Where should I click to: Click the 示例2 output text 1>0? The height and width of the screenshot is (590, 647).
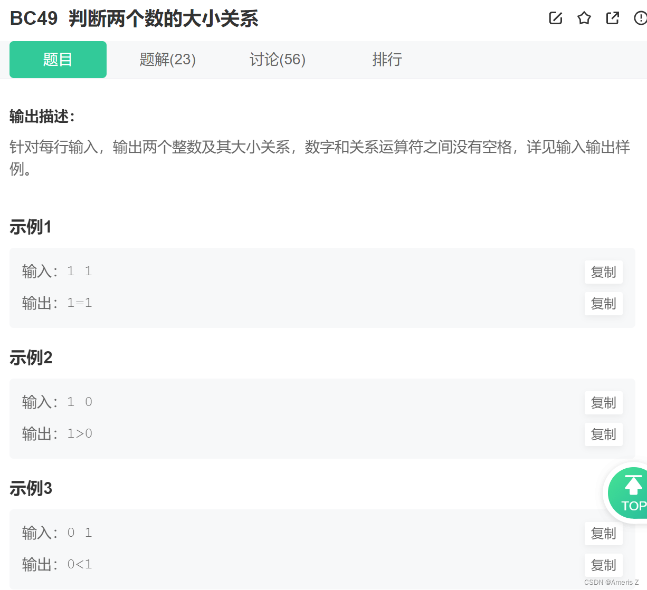tap(80, 434)
